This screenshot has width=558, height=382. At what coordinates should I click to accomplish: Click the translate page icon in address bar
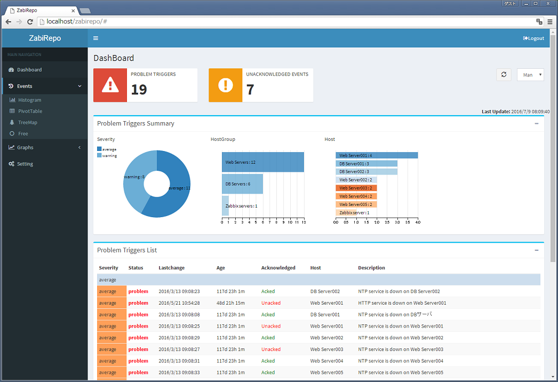coord(539,22)
